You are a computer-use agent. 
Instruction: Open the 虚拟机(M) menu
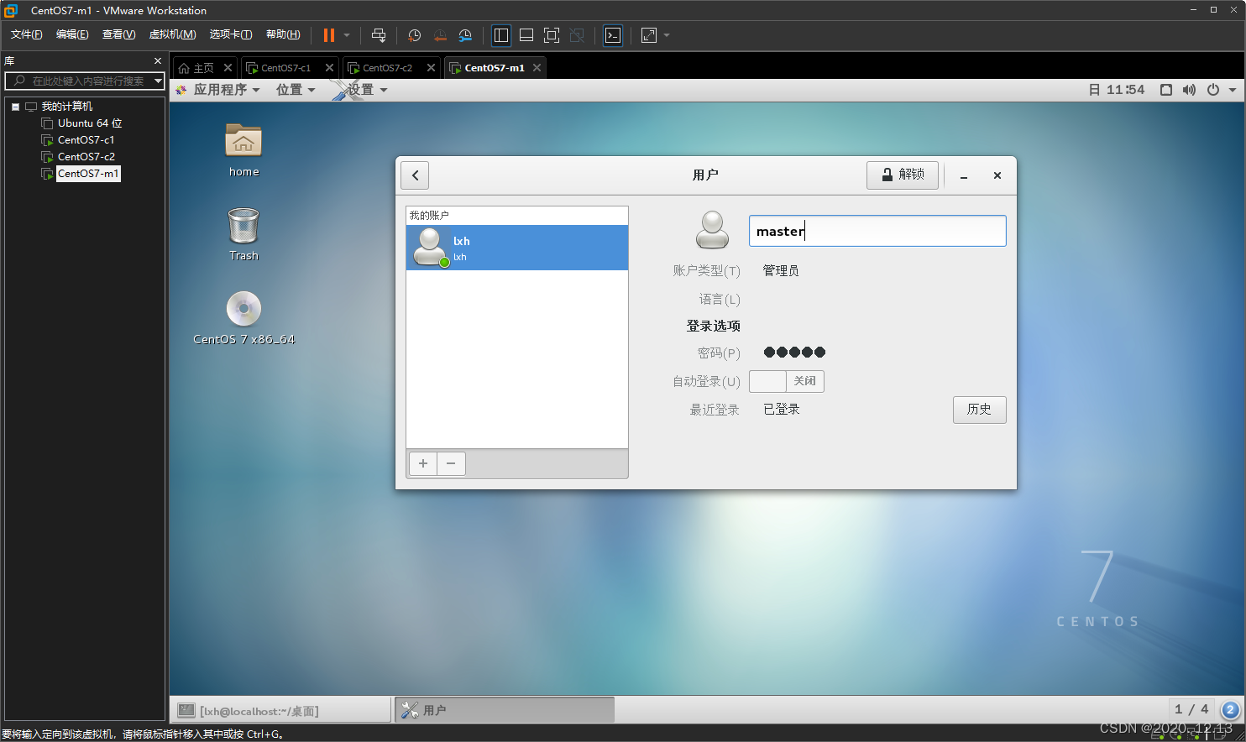tap(172, 34)
